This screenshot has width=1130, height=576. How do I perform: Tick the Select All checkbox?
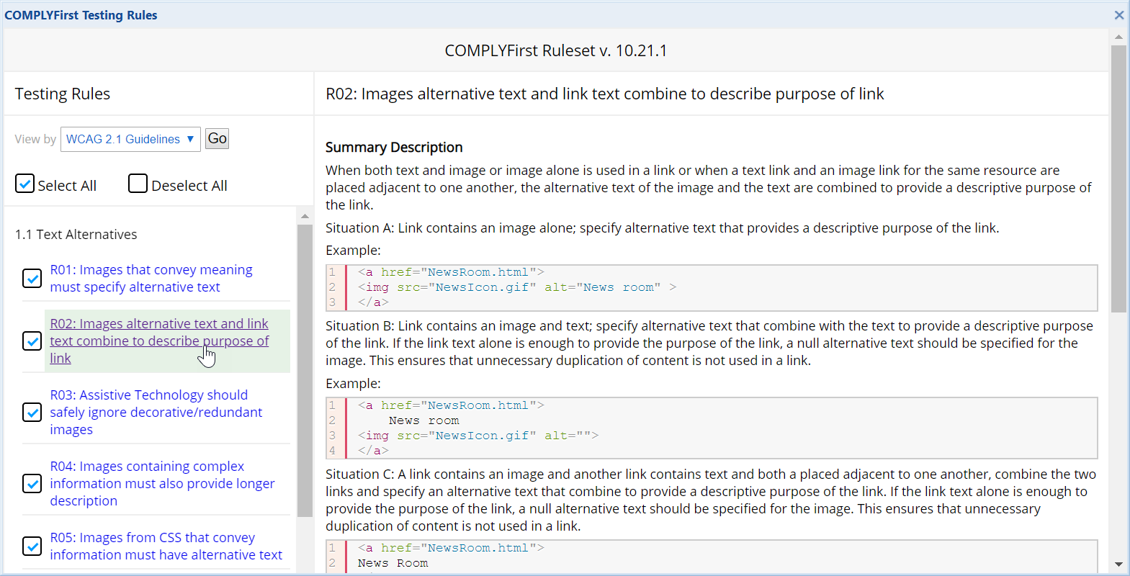point(24,184)
